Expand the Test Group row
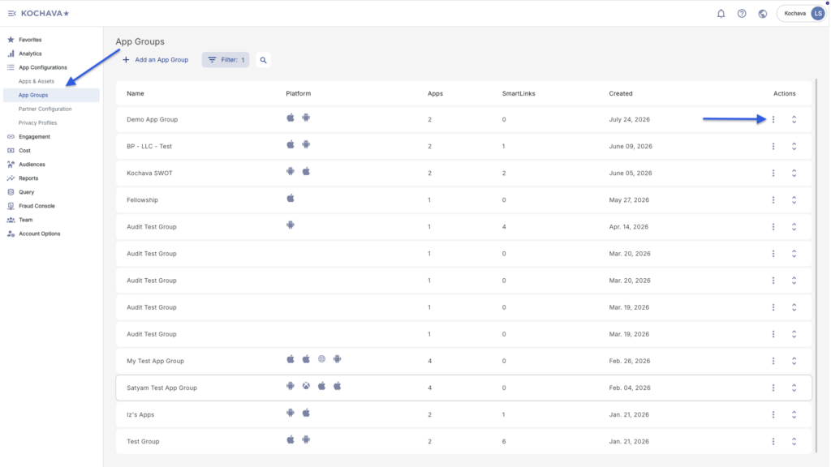Viewport: 831px width, 467px height. point(794,442)
